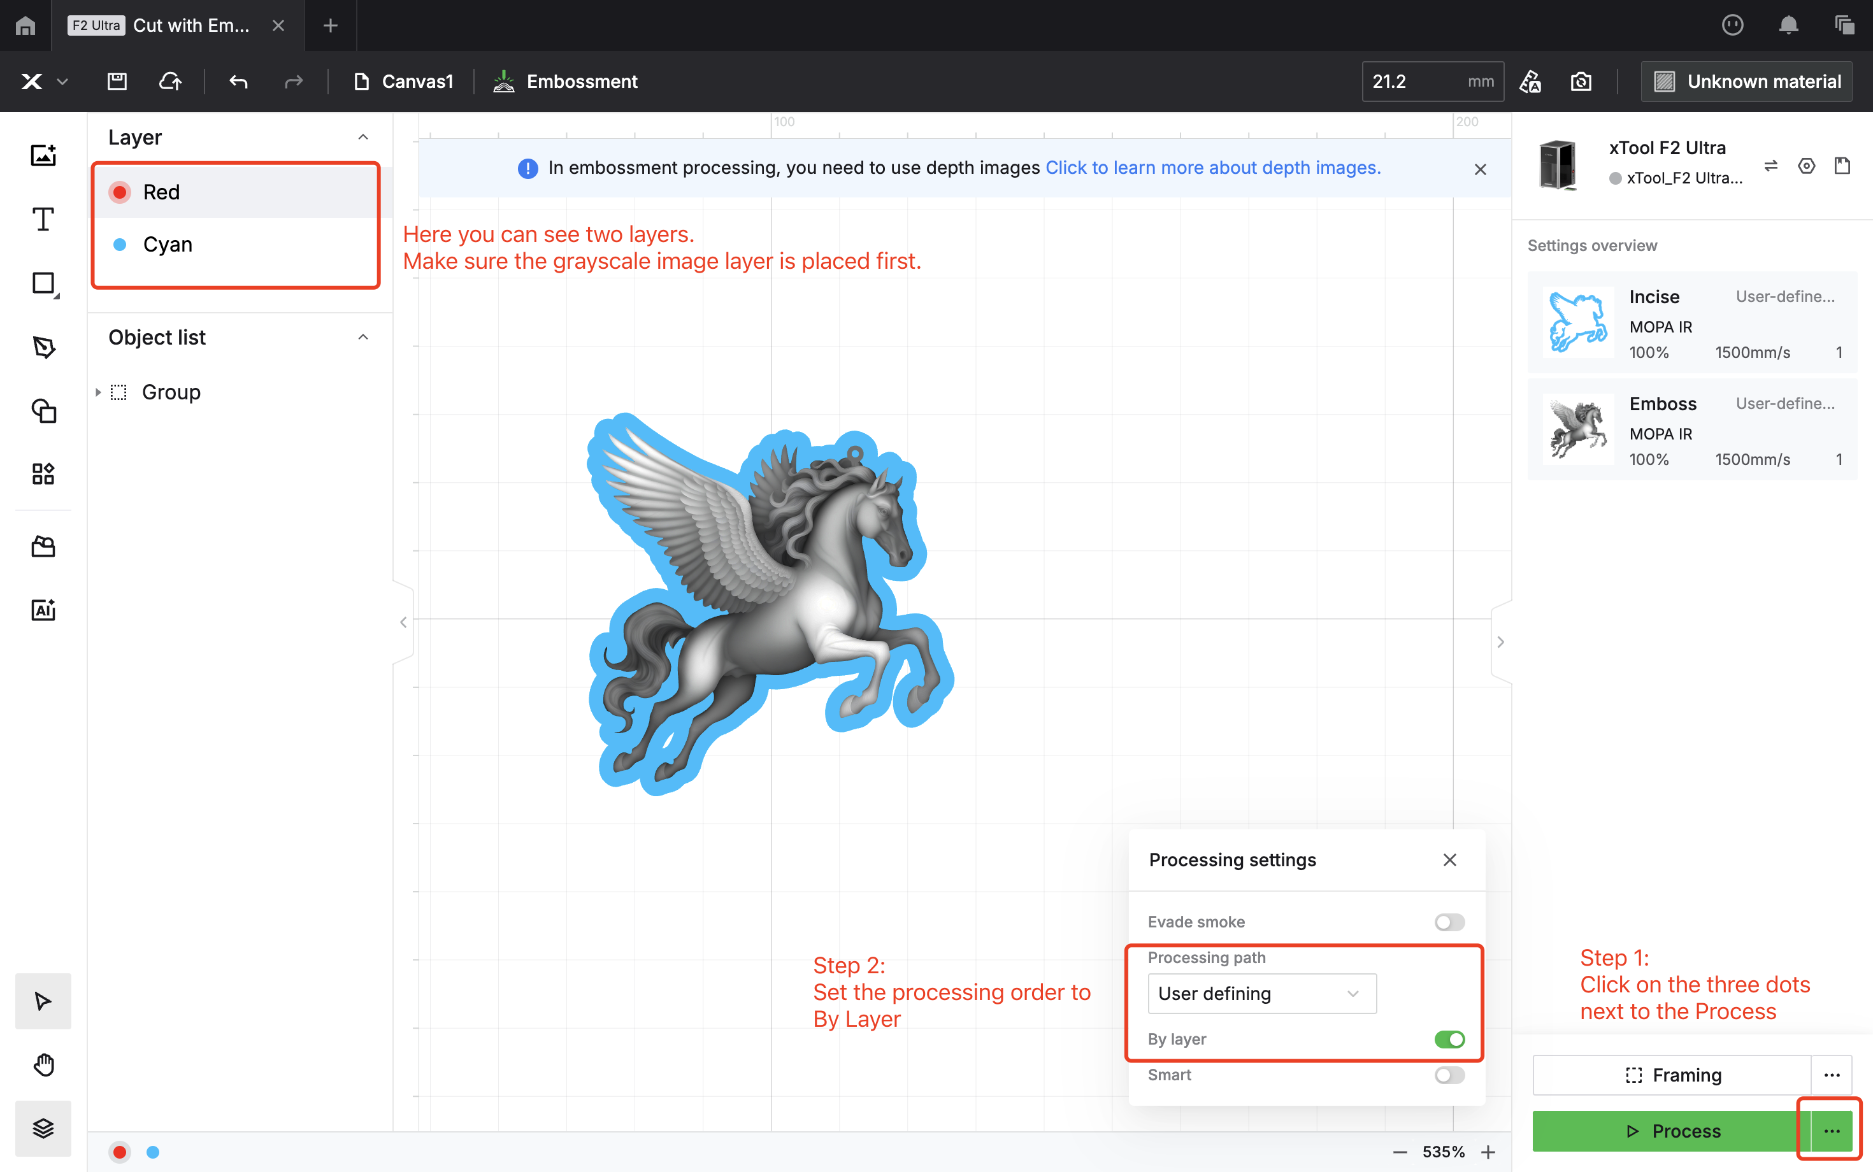Open the AI image tool
The height and width of the screenshot is (1172, 1873).
[43, 610]
